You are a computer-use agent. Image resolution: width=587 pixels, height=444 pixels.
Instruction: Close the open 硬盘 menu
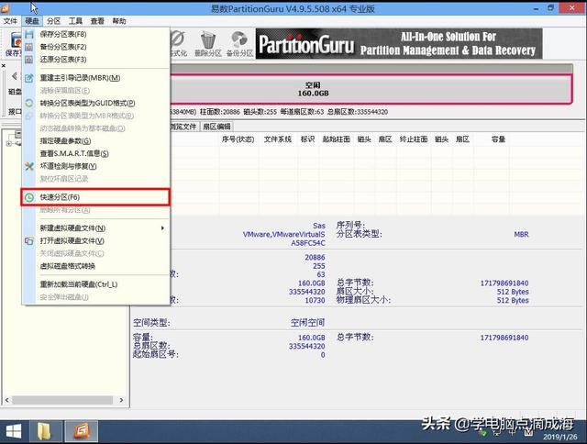tap(32, 21)
